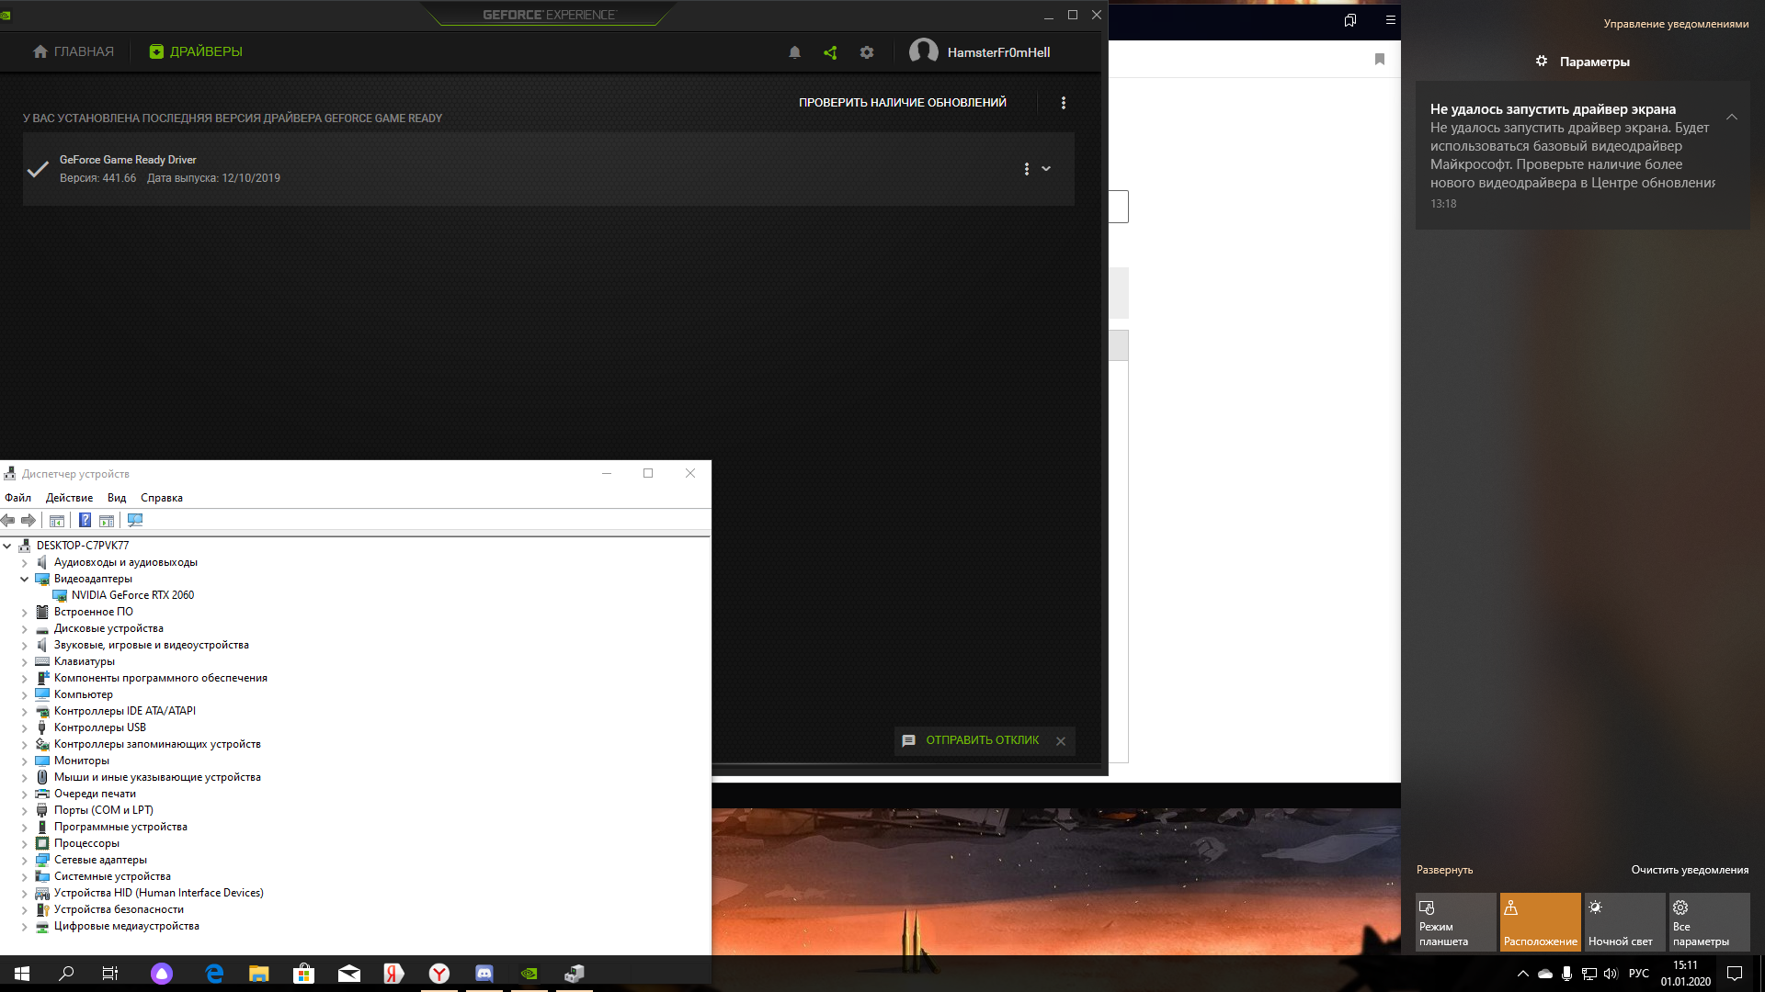Click scan hardware monitor icon in Device Manager
Viewport: 1765px width, 992px height.
[135, 521]
